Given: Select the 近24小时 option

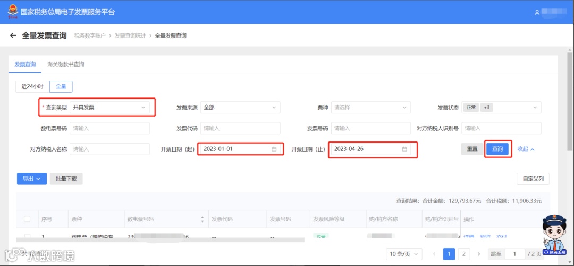Looking at the screenshot, I should 32,86.
